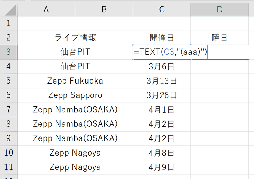Click the 開催日 header cell
The height and width of the screenshot is (179, 254).
[162, 38]
